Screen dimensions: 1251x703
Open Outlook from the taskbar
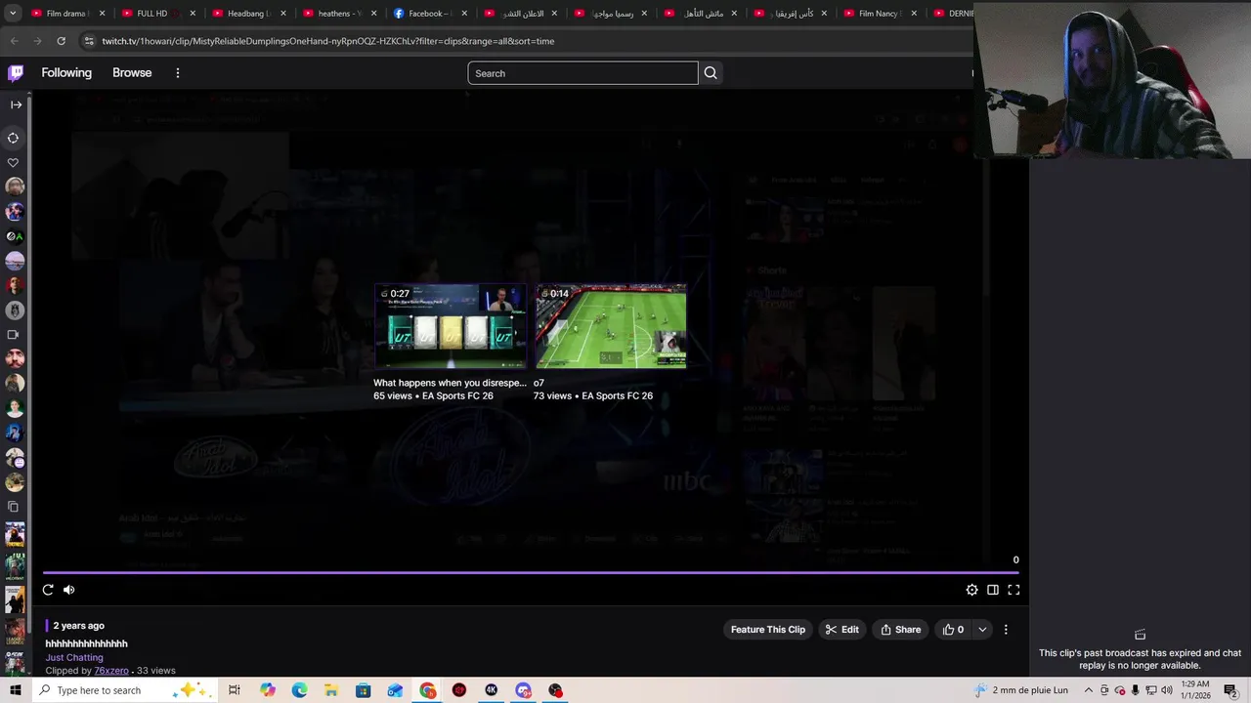[x=395, y=690]
